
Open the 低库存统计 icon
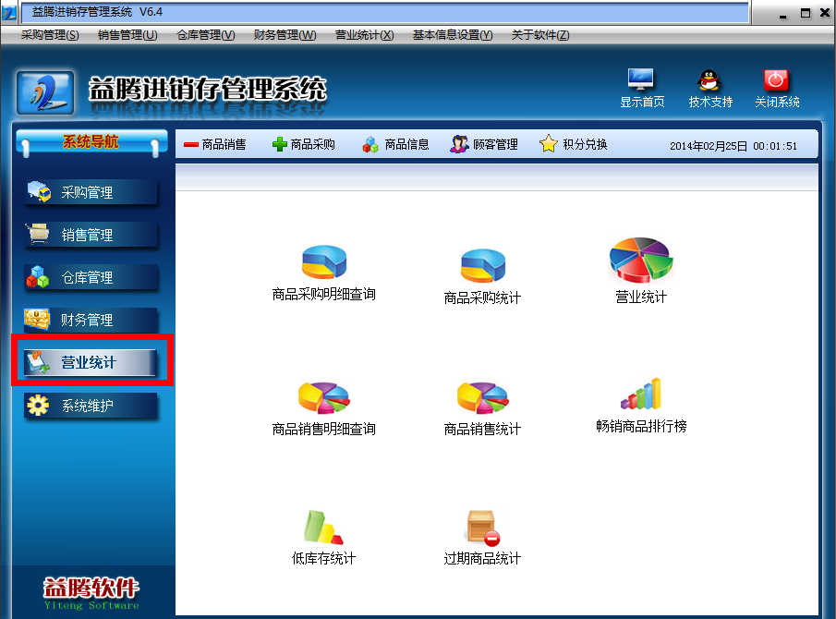[x=323, y=528]
